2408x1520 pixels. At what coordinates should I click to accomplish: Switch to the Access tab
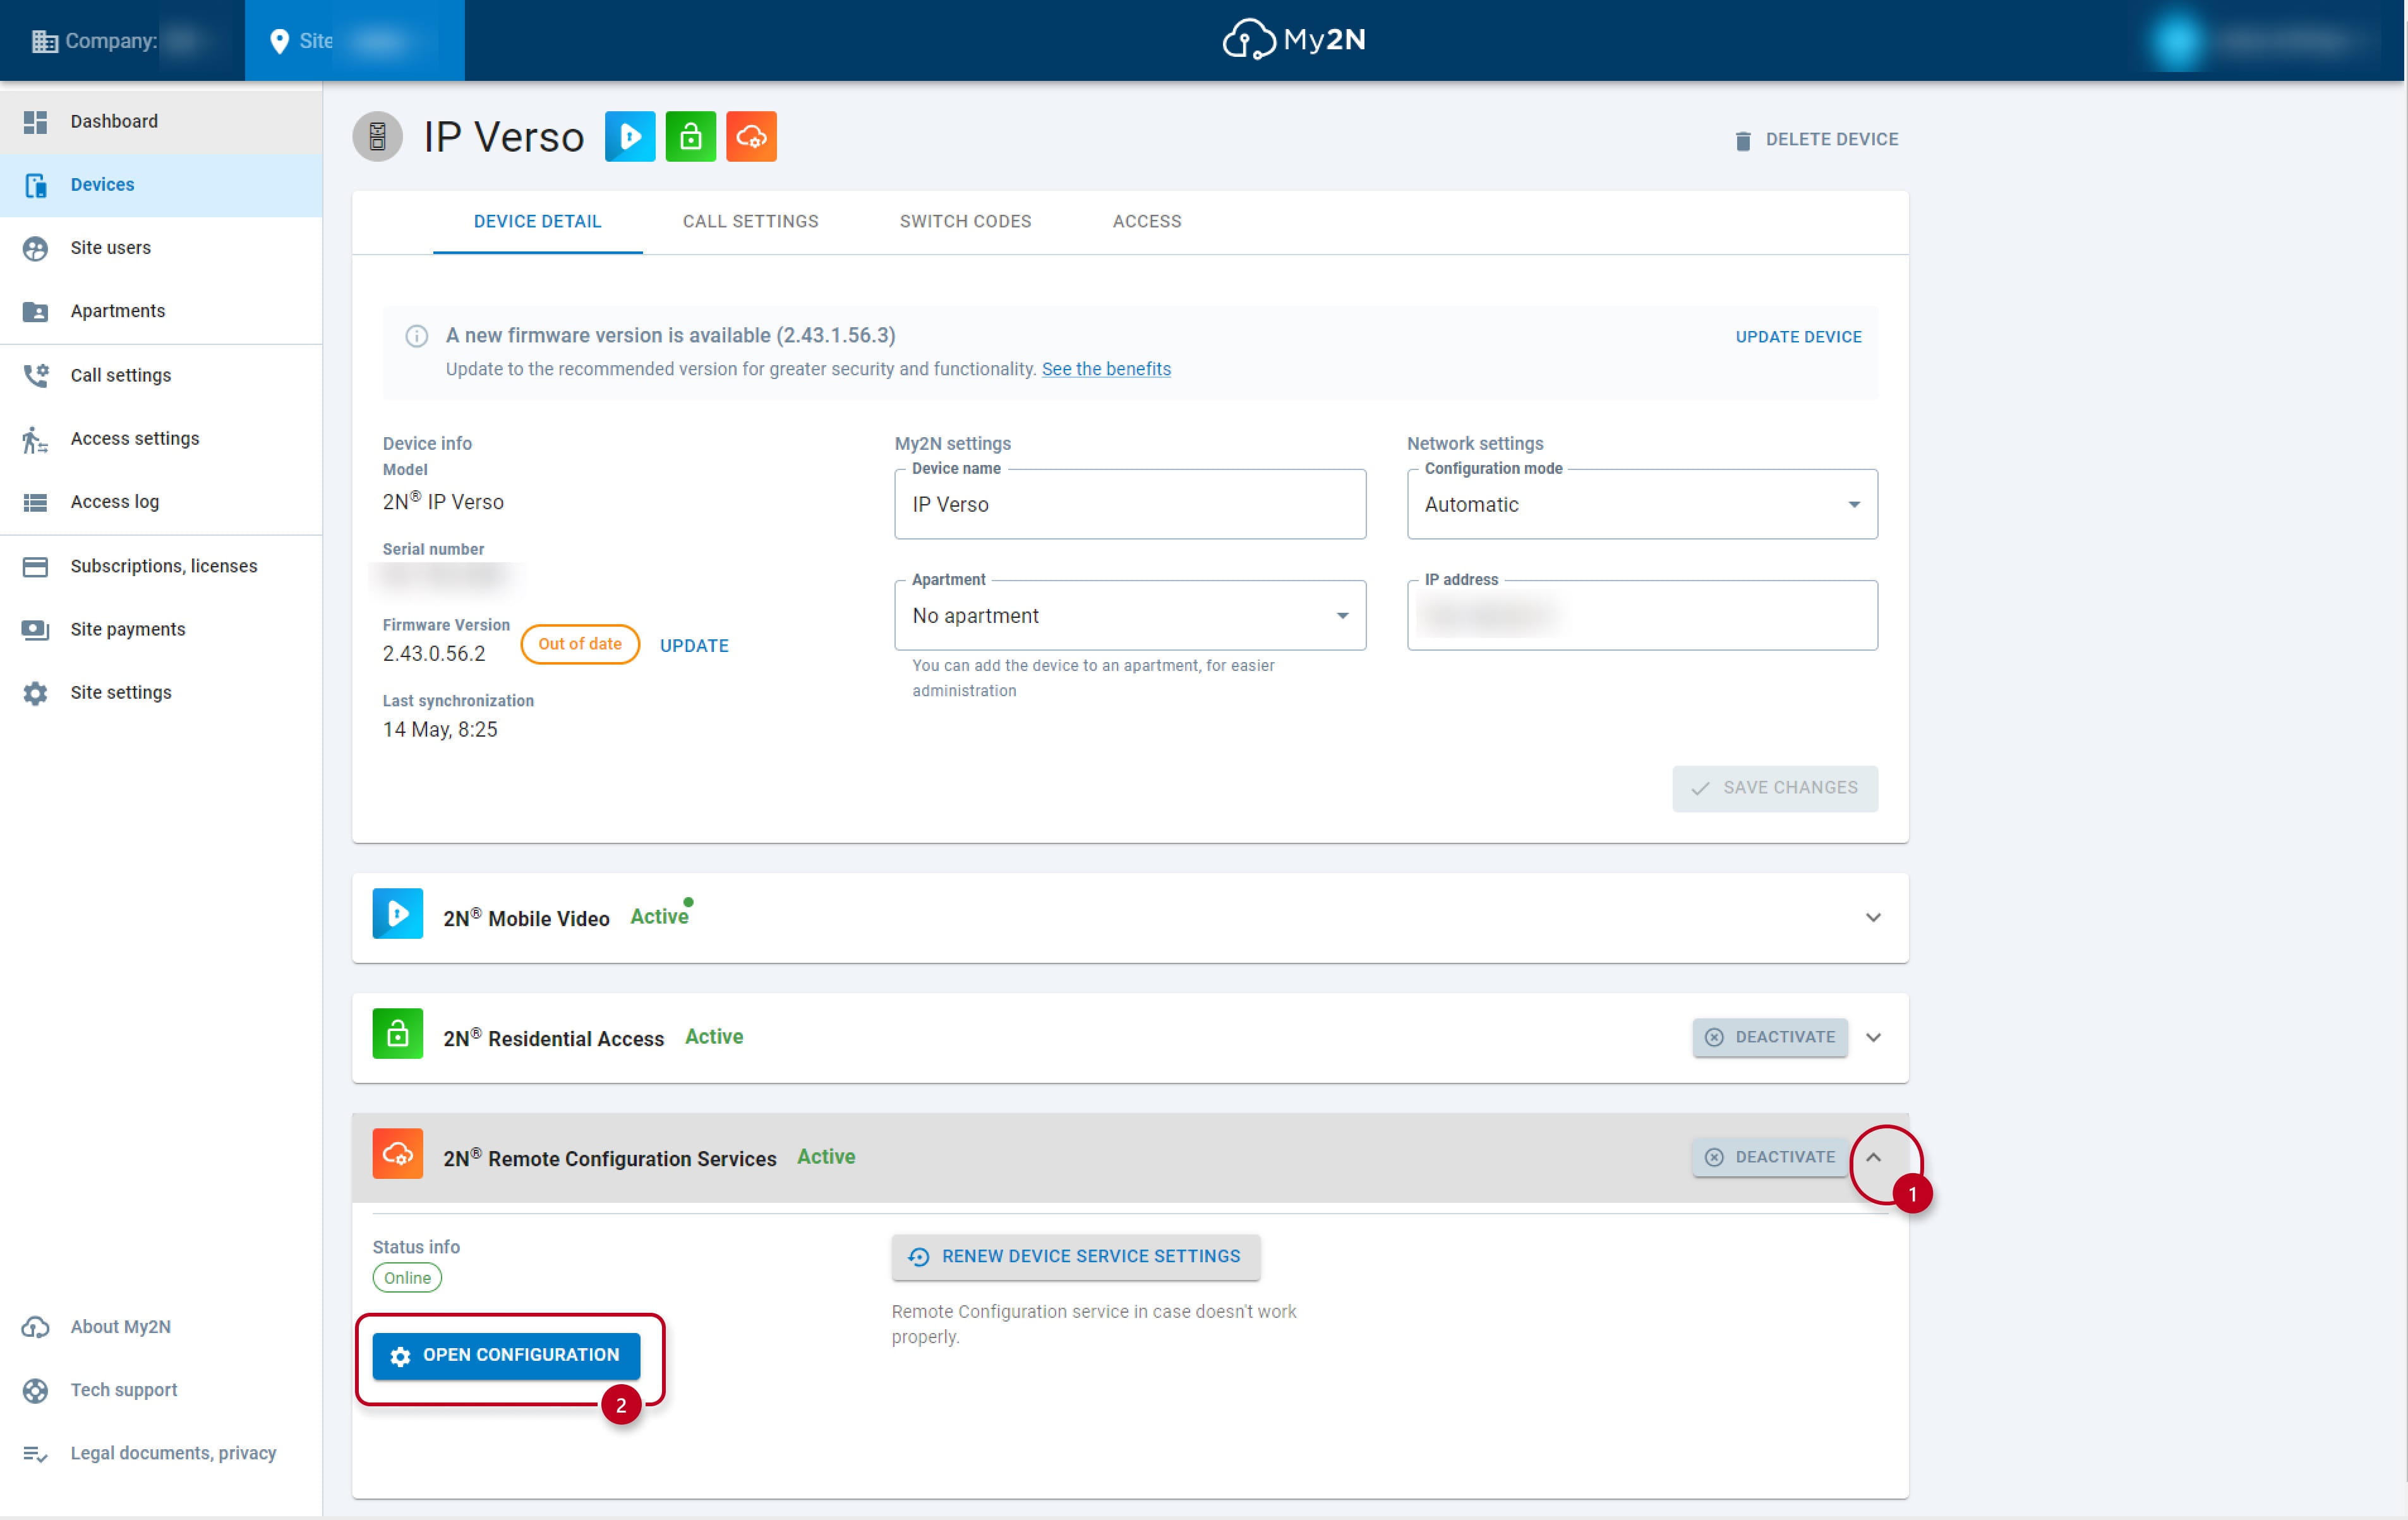pyautogui.click(x=1147, y=222)
